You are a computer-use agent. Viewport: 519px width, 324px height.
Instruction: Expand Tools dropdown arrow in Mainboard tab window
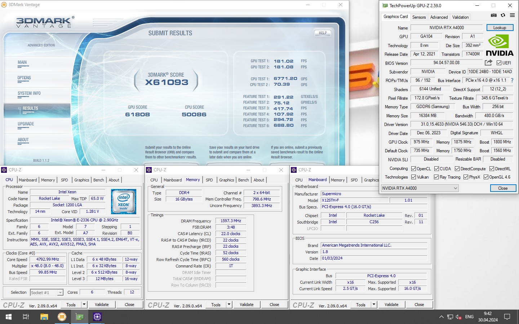(x=373, y=305)
